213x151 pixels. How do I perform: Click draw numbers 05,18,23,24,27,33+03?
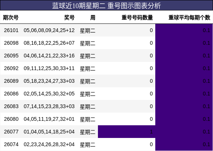tap(49, 81)
